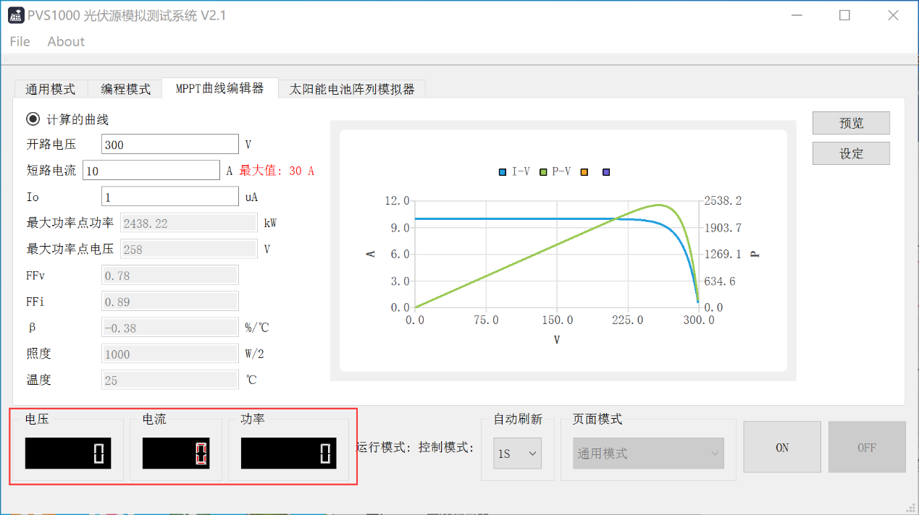Click the PVS1000 app icon in title bar
Screen dimensions: 919x515
coord(16,15)
